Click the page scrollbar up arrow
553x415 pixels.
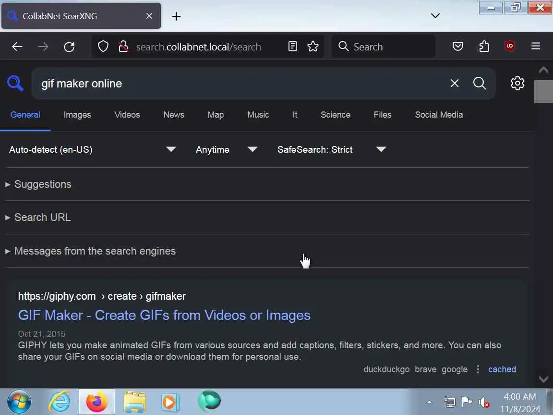tap(543, 70)
